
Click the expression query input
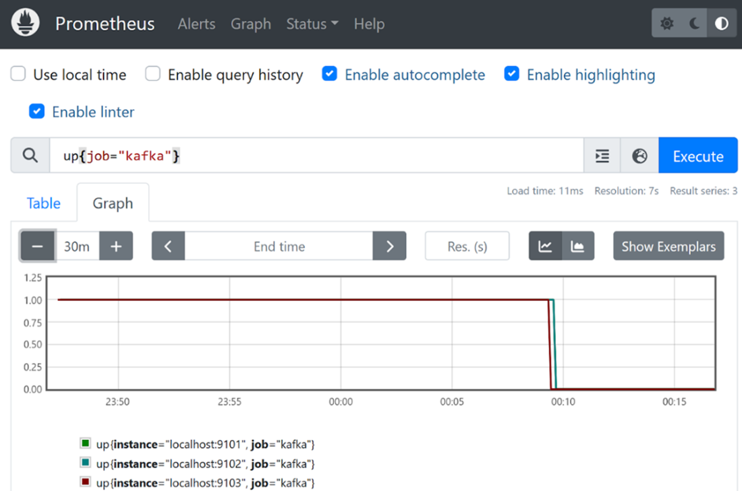click(x=316, y=156)
